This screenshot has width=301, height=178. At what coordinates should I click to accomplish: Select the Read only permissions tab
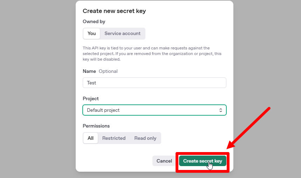pyautogui.click(x=145, y=138)
